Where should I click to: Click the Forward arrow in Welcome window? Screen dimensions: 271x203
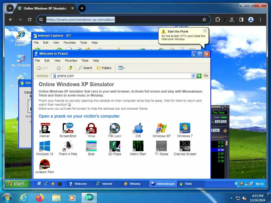[58, 68]
